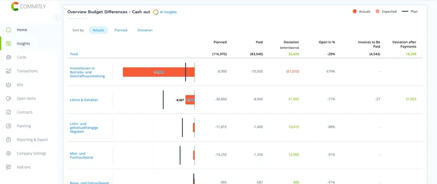This screenshot has width=437, height=184.
Task: Click the Contracts document icon
Action: click(x=9, y=112)
